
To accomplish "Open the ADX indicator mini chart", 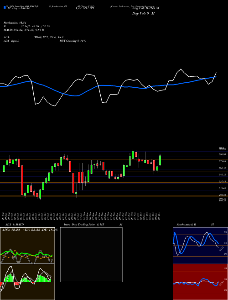I will pyautogui.click(x=27, y=245).
